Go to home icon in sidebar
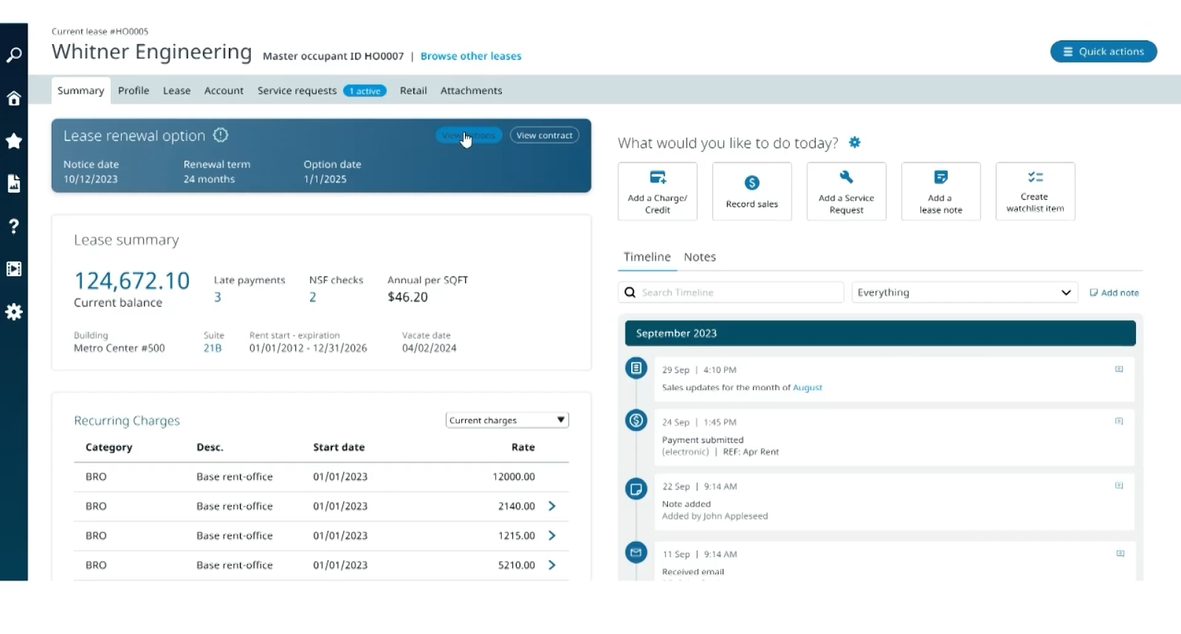1181x634 pixels. click(x=14, y=98)
